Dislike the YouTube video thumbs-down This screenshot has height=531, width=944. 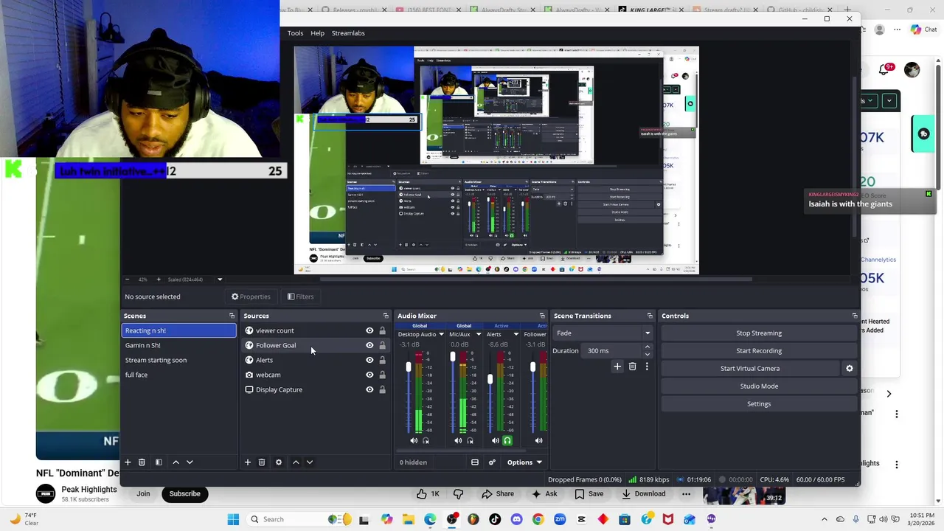[458, 494]
